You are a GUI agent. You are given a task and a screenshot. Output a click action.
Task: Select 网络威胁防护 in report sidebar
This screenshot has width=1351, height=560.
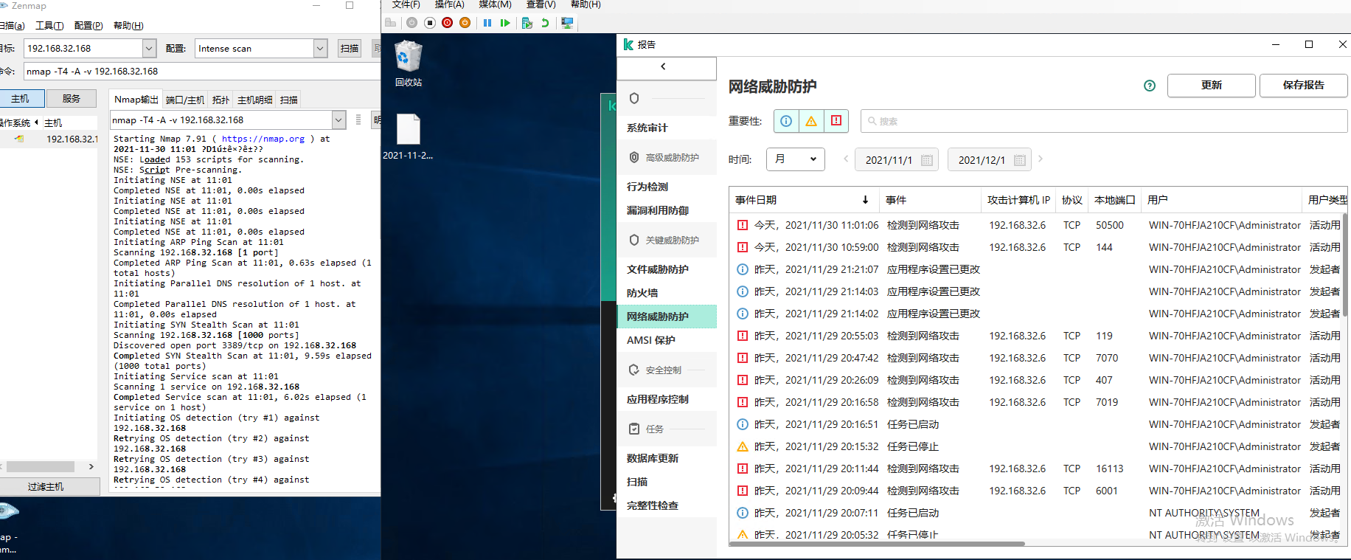[667, 317]
